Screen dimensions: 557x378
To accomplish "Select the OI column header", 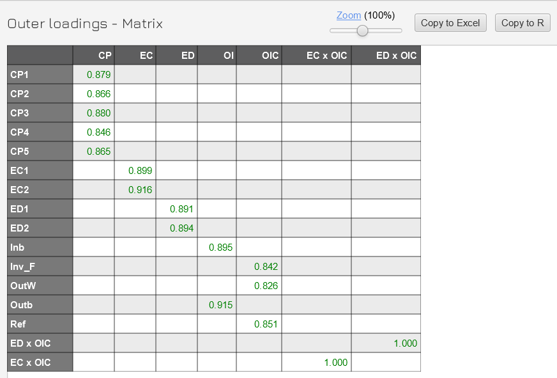I will click(217, 56).
